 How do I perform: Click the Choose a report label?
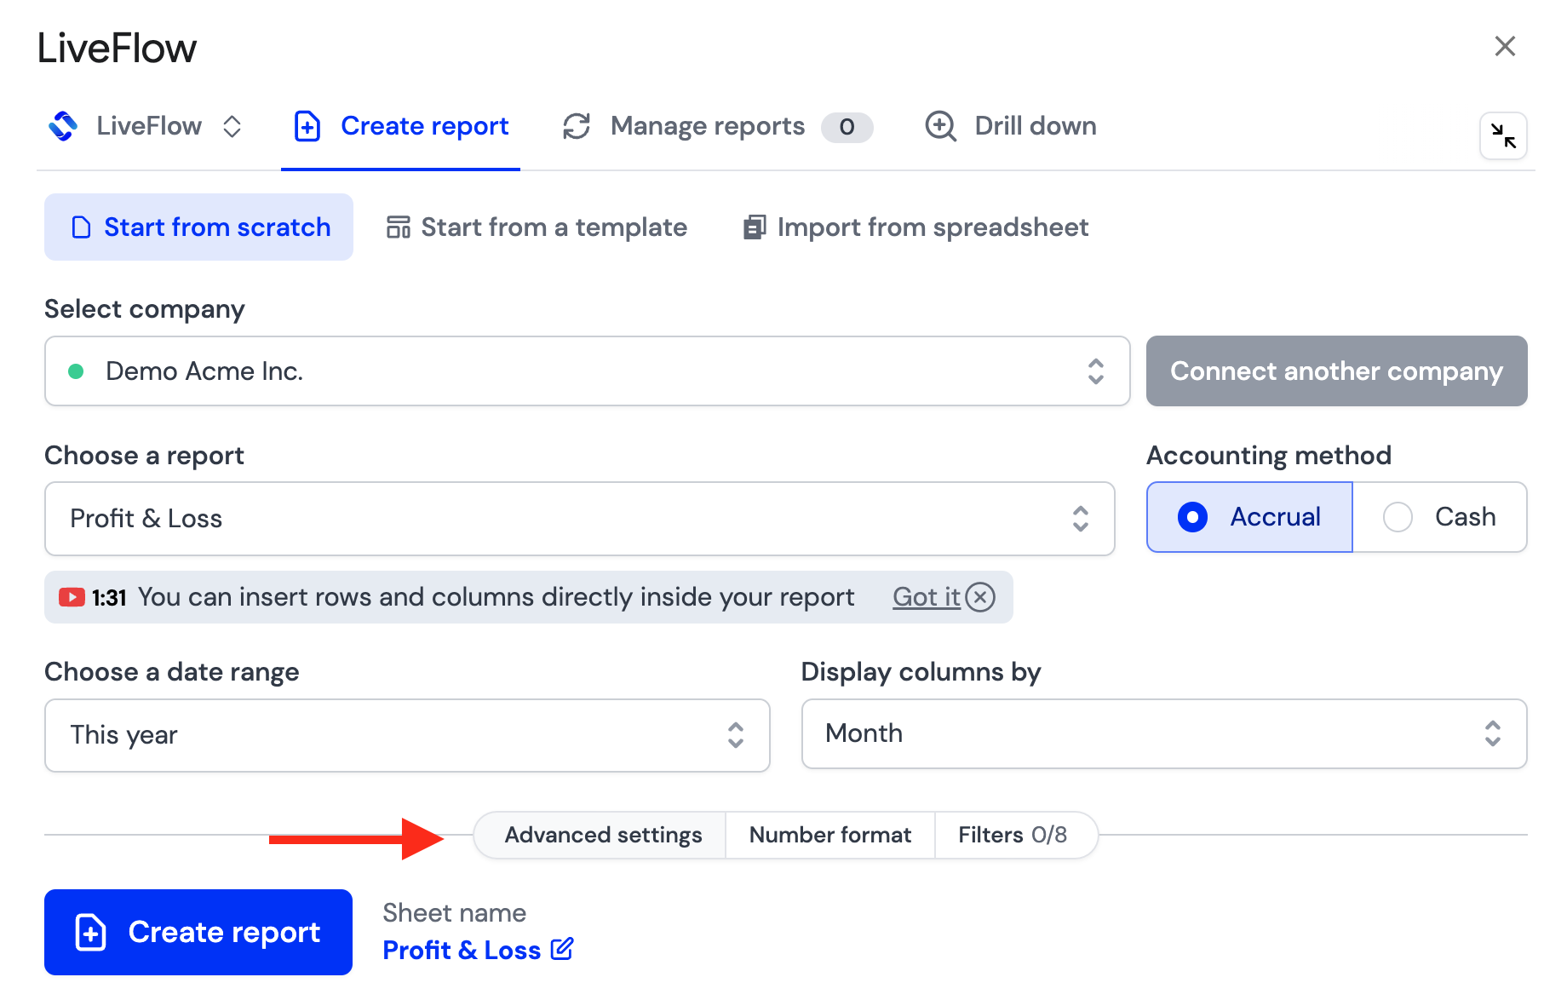pos(144,456)
